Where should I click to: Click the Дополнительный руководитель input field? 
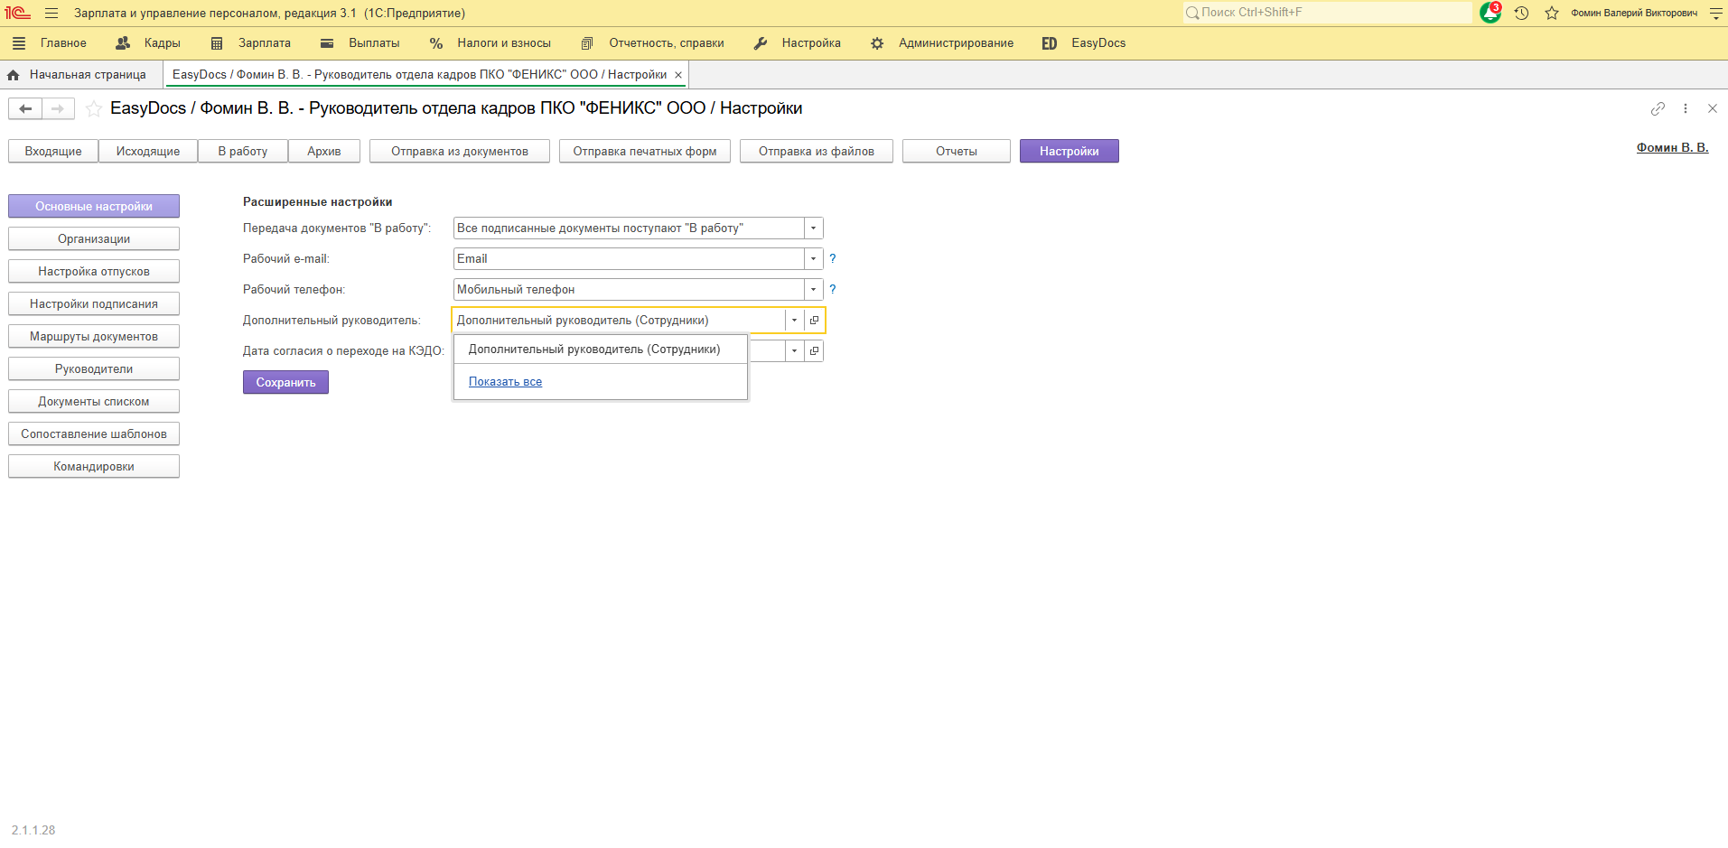pyautogui.click(x=619, y=320)
